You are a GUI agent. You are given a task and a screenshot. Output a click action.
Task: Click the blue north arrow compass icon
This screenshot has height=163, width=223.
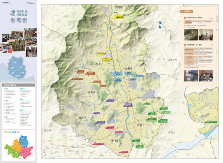click(x=160, y=25)
